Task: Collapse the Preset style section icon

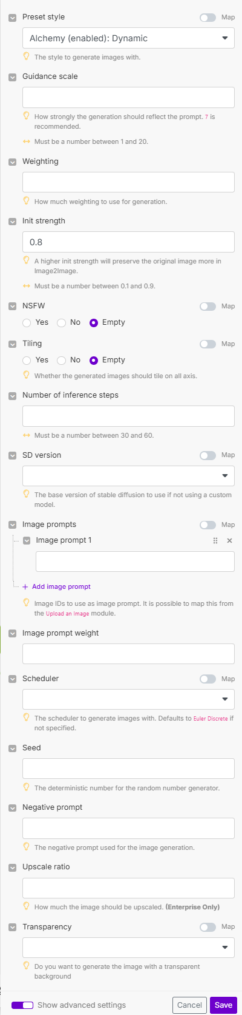Action: click(x=13, y=18)
